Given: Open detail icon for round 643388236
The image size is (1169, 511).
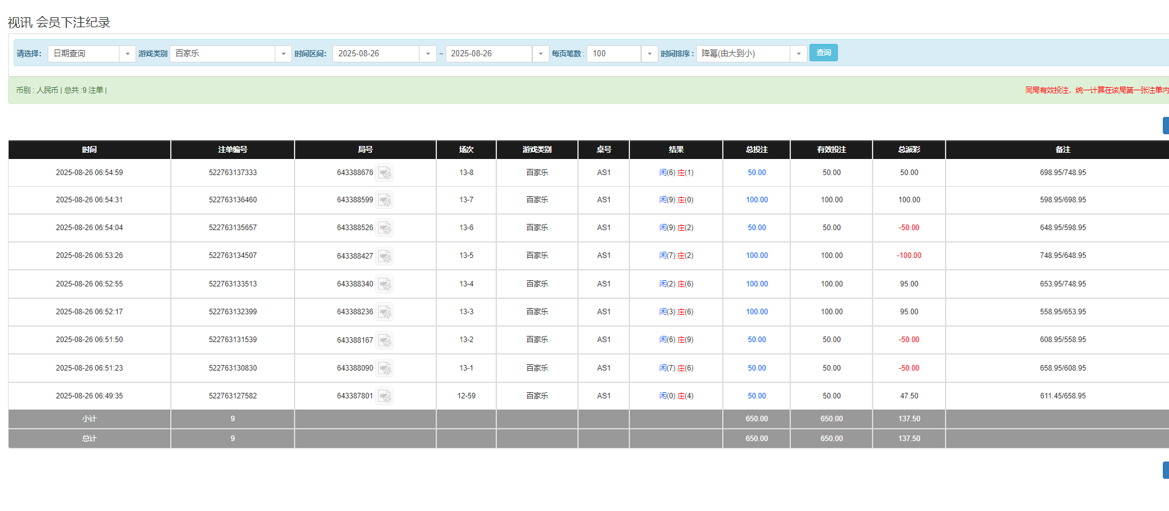Looking at the screenshot, I should (385, 312).
